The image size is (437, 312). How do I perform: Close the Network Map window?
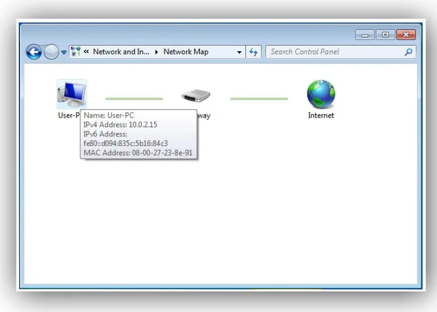coord(406,35)
